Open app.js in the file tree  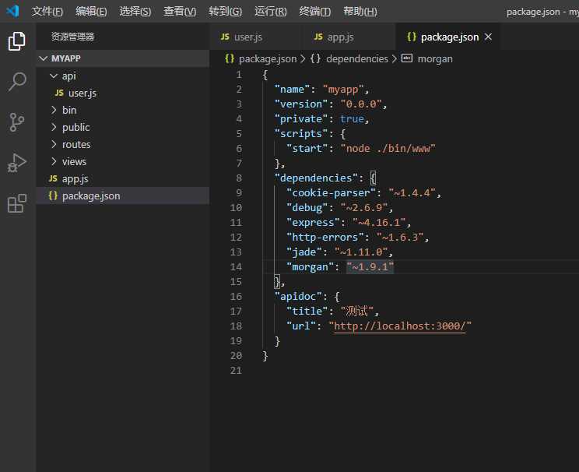pyautogui.click(x=123, y=178)
